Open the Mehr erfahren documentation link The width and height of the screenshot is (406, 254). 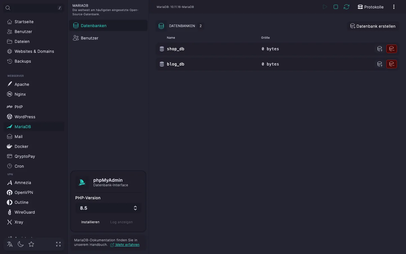pyautogui.click(x=125, y=245)
